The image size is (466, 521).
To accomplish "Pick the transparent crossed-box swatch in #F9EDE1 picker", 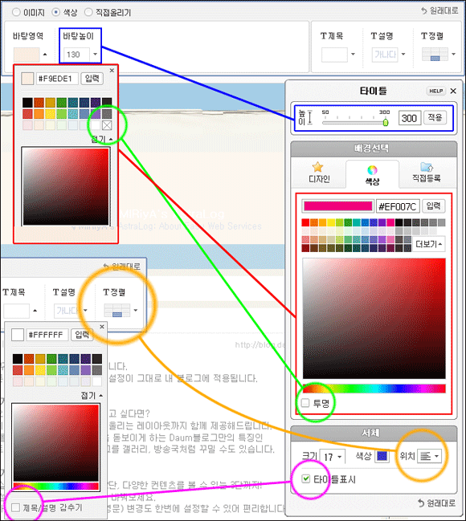I will [107, 125].
